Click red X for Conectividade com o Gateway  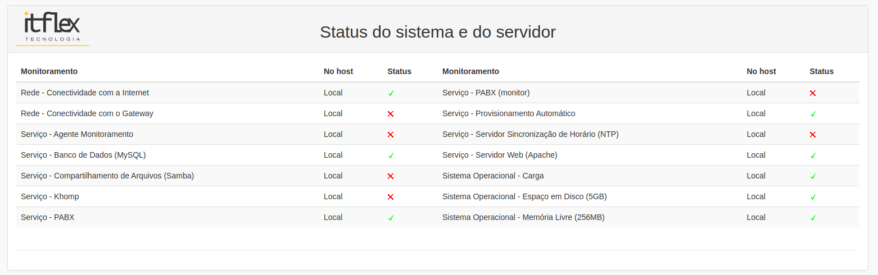pyautogui.click(x=391, y=114)
